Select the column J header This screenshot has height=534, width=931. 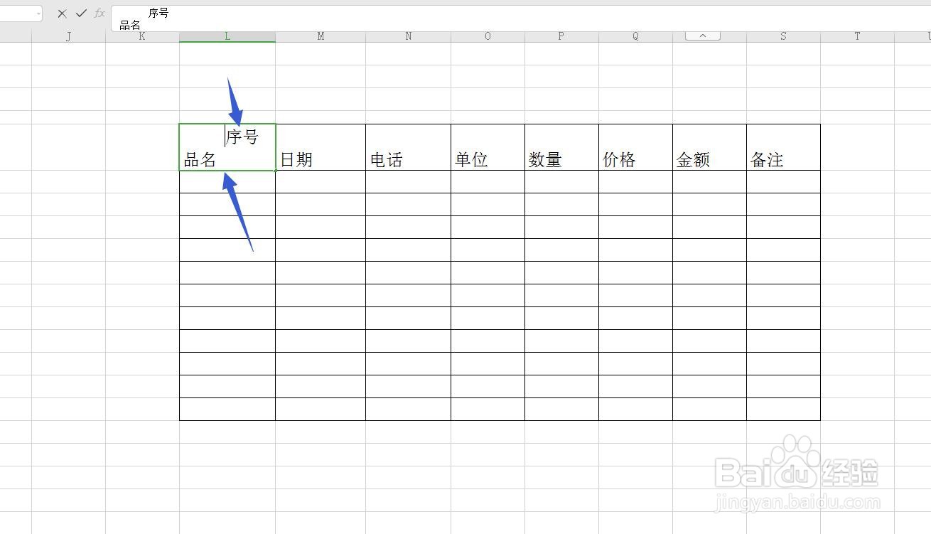(x=68, y=36)
